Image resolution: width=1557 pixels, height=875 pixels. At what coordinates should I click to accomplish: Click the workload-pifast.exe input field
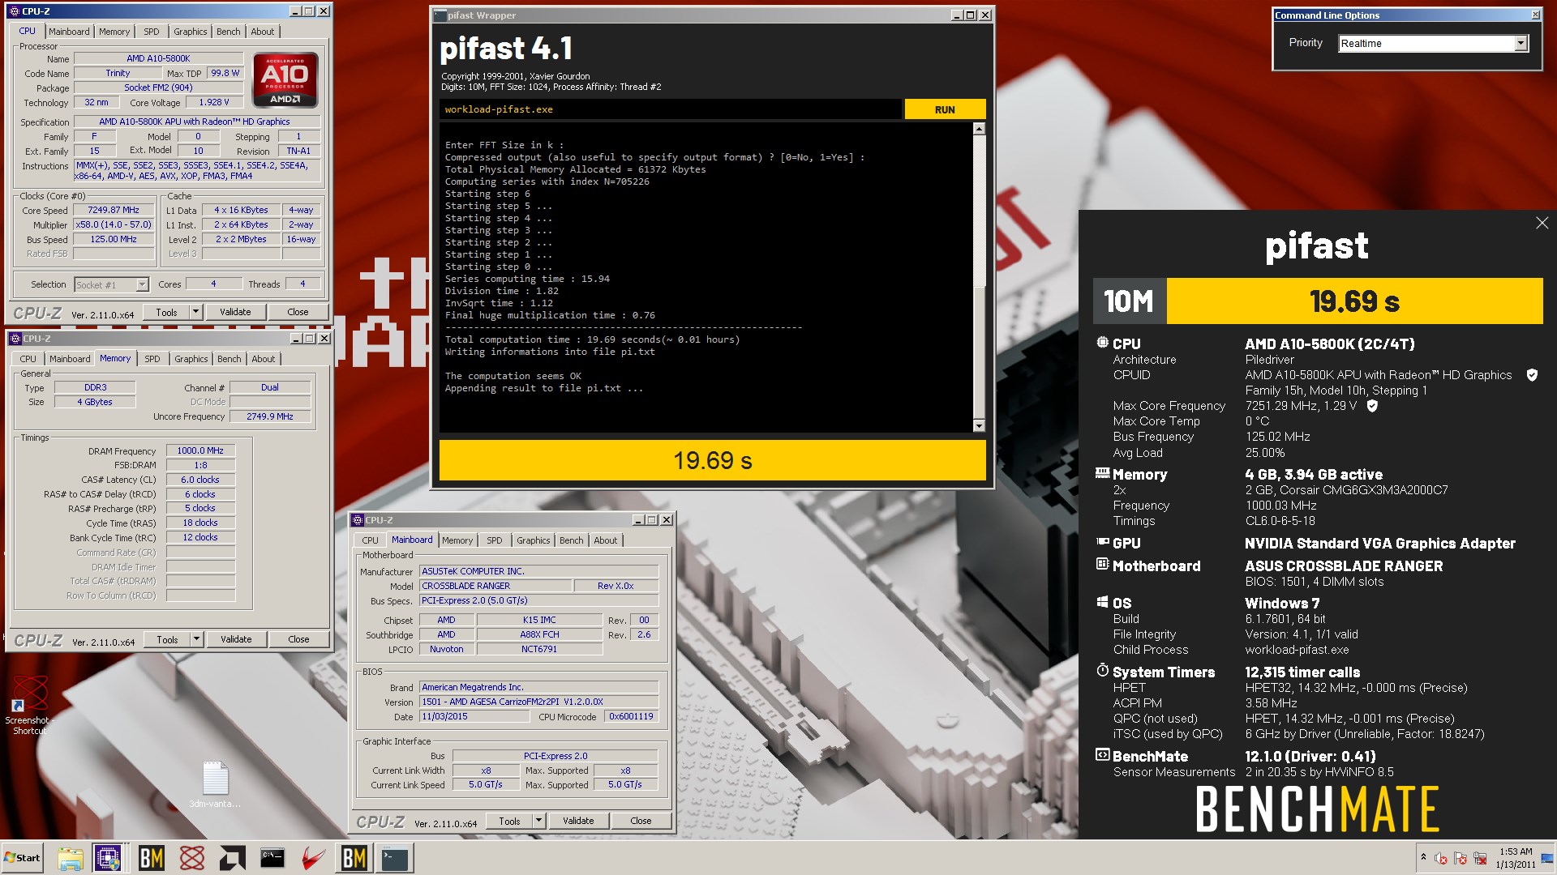[x=671, y=109]
